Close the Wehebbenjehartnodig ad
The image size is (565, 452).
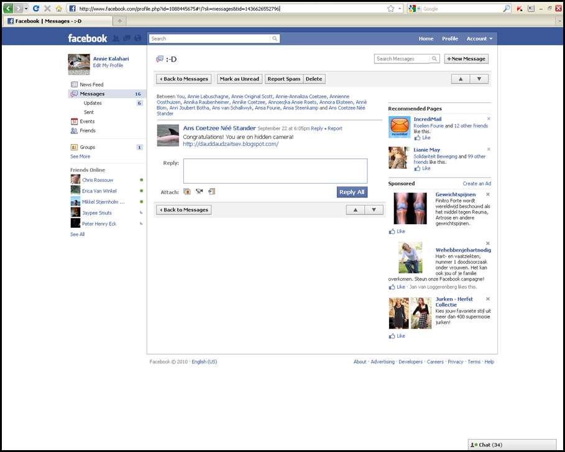[488, 243]
